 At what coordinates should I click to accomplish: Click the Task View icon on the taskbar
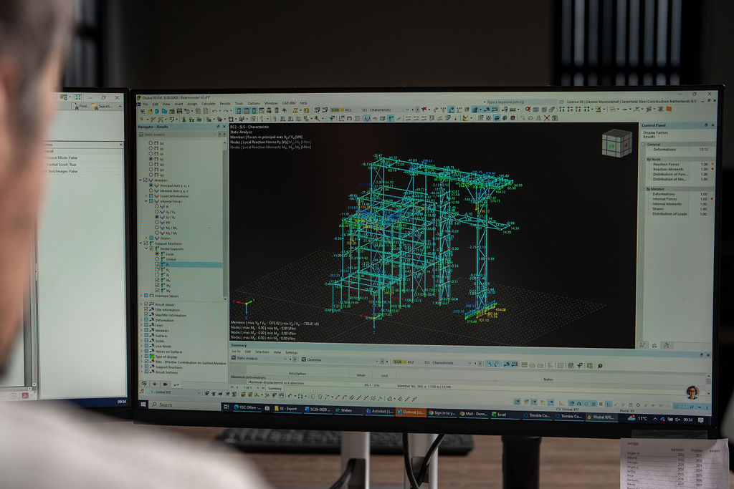click(226, 407)
